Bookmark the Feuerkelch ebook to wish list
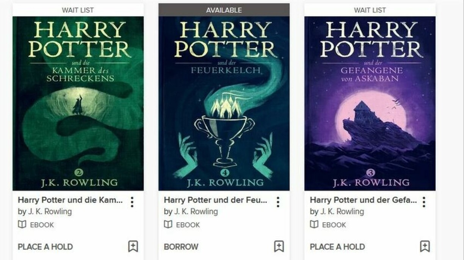The height and width of the screenshot is (260, 464). (x=279, y=246)
